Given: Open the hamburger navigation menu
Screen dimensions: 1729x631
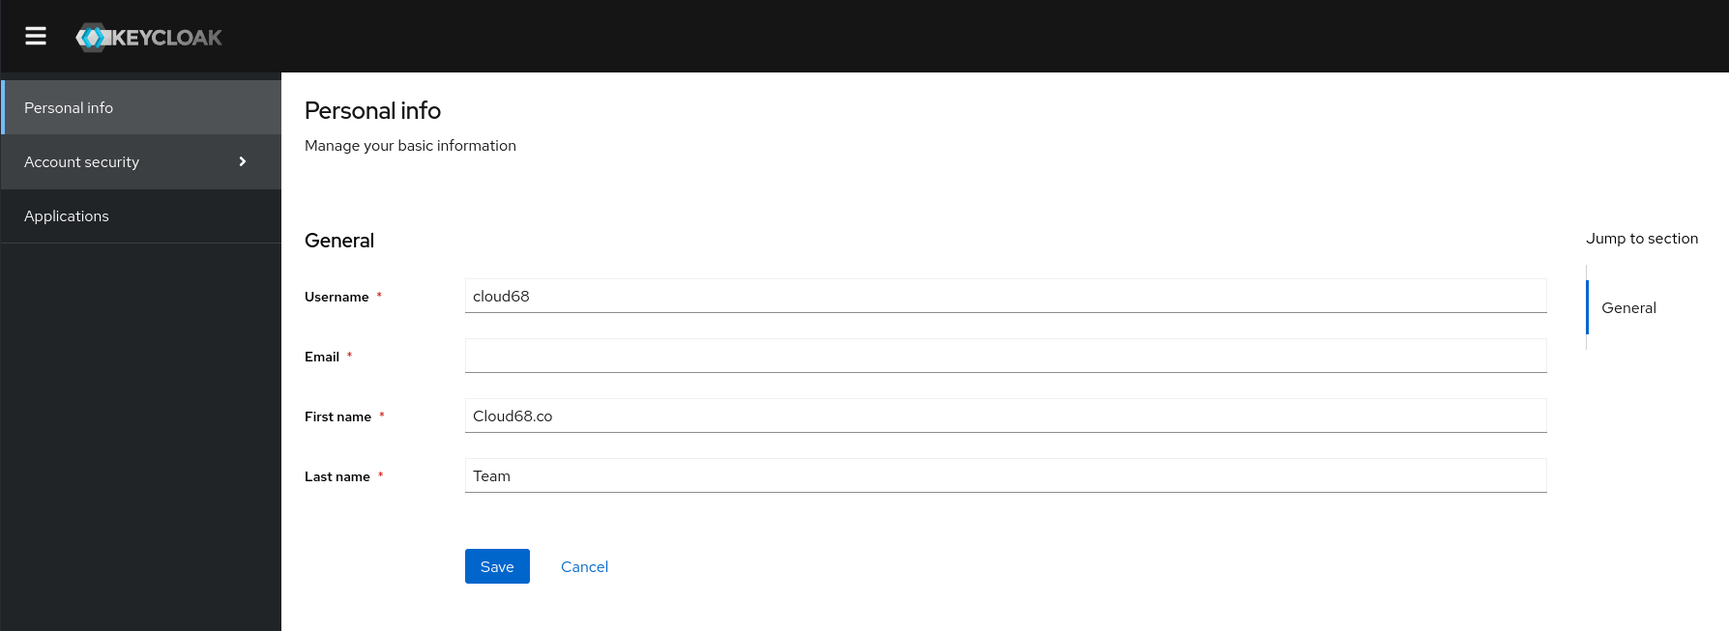Looking at the screenshot, I should coord(35,36).
